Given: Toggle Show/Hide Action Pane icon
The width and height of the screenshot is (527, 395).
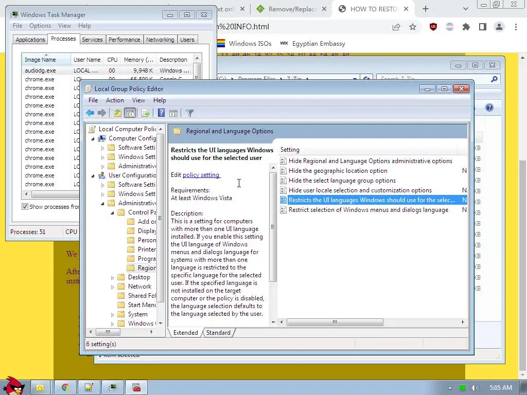Looking at the screenshot, I should click(173, 113).
